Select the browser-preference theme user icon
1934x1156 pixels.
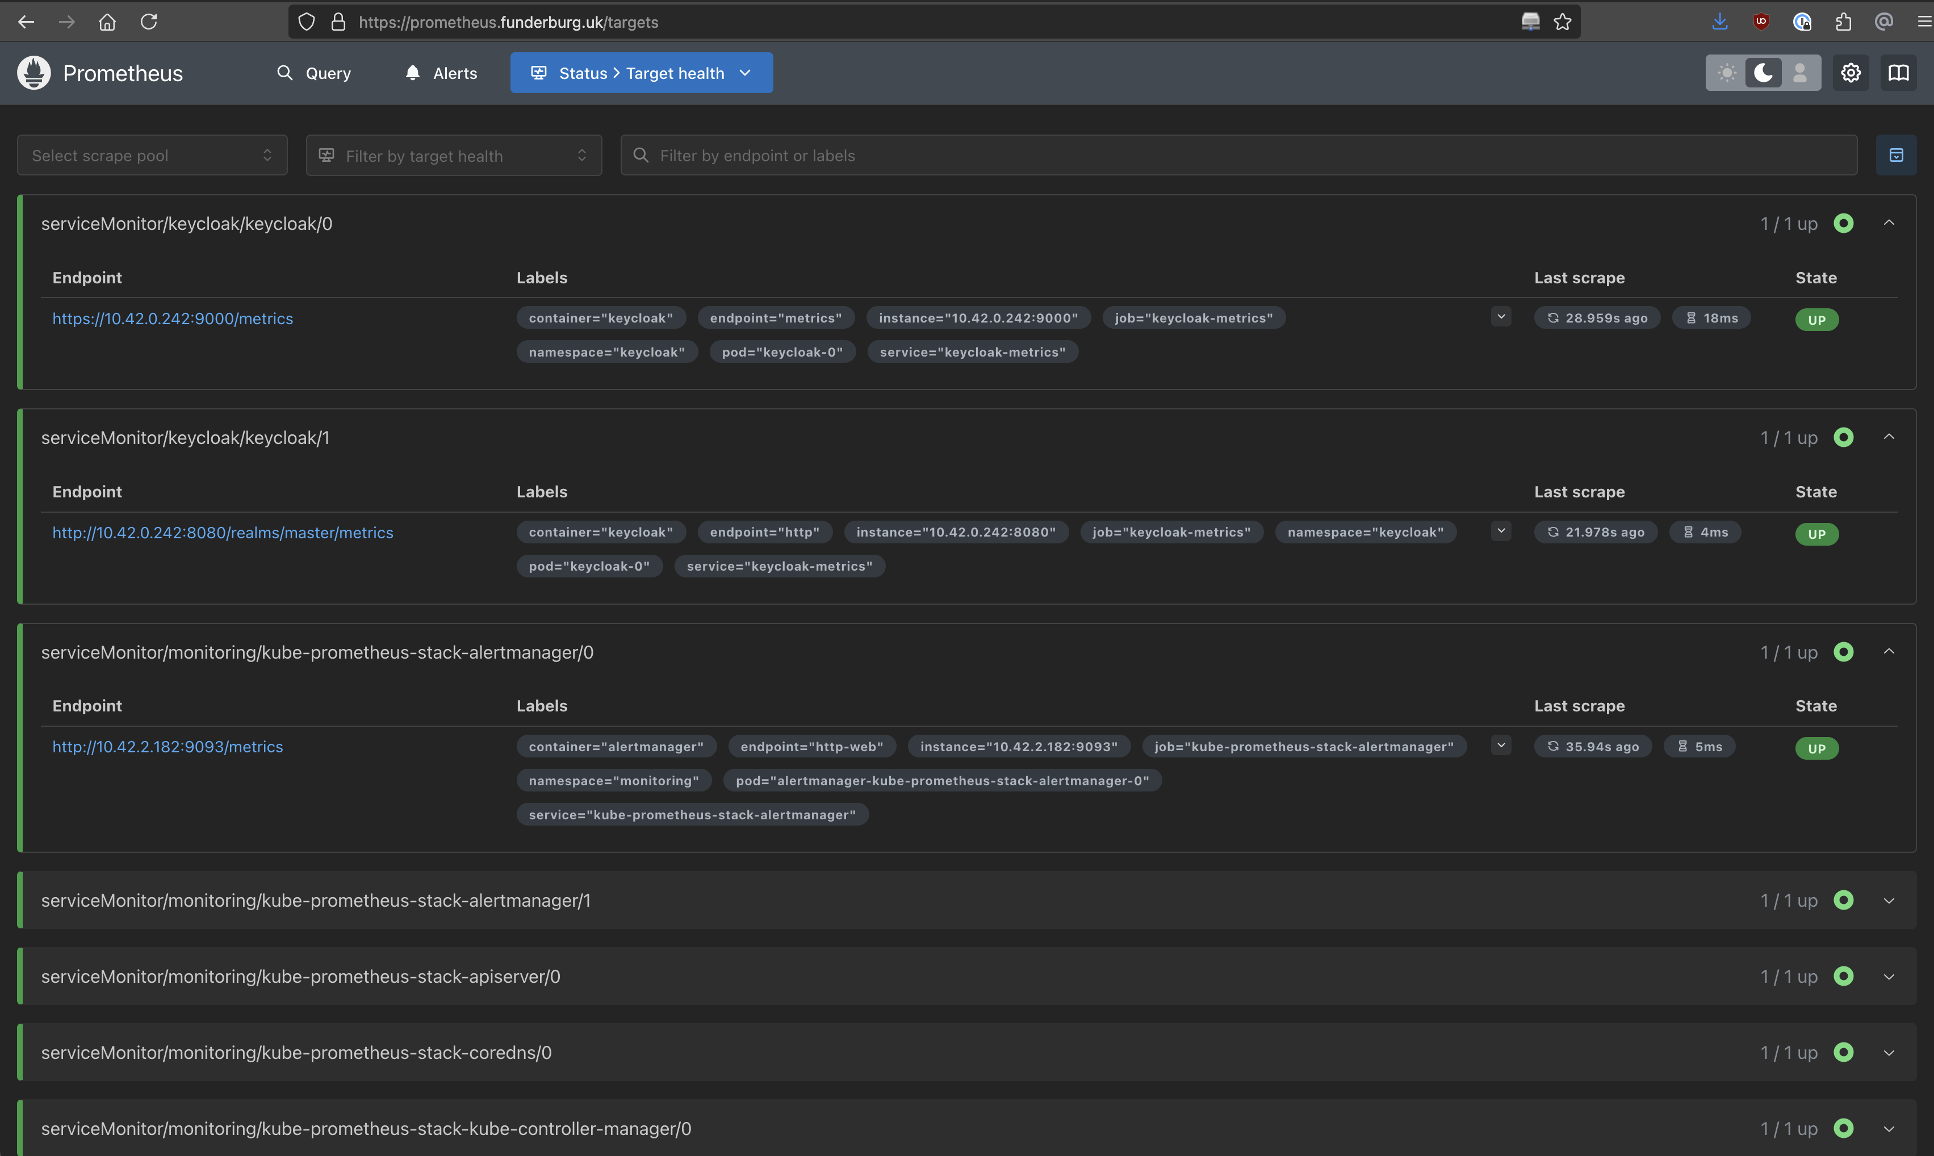[1799, 73]
